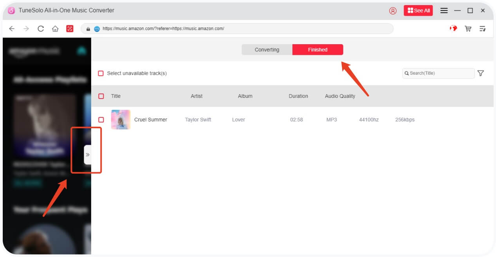Toggle the select-all checkbox in table header
The image size is (496, 257).
click(101, 96)
